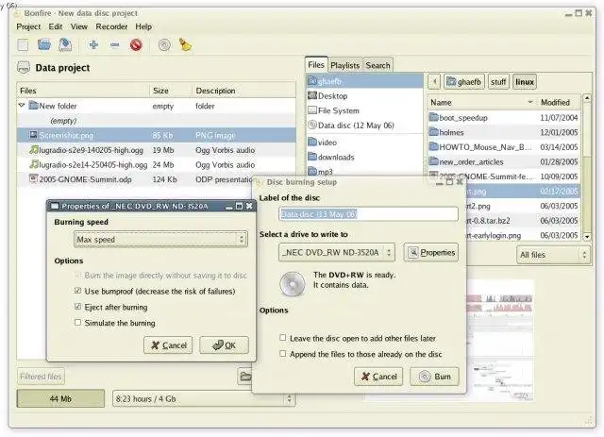
Task: Toggle Eject after burning checkbox
Action: 77,307
